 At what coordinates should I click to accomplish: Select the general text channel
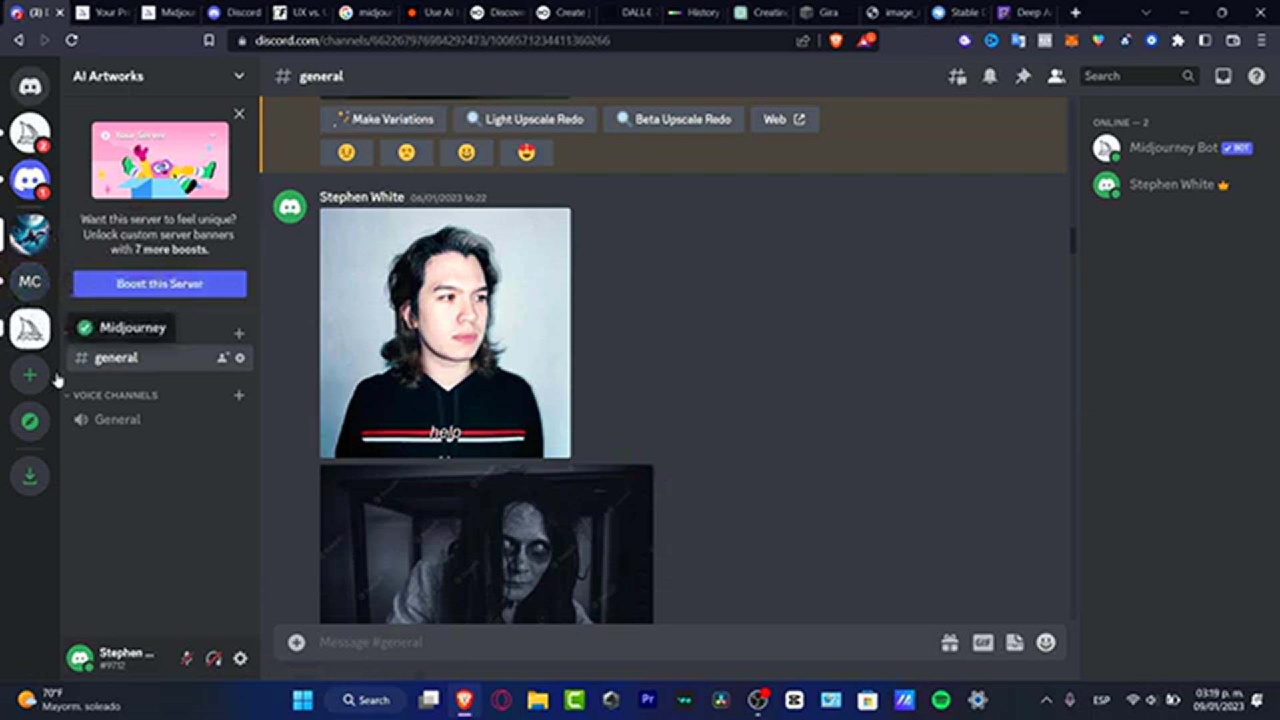coord(160,358)
